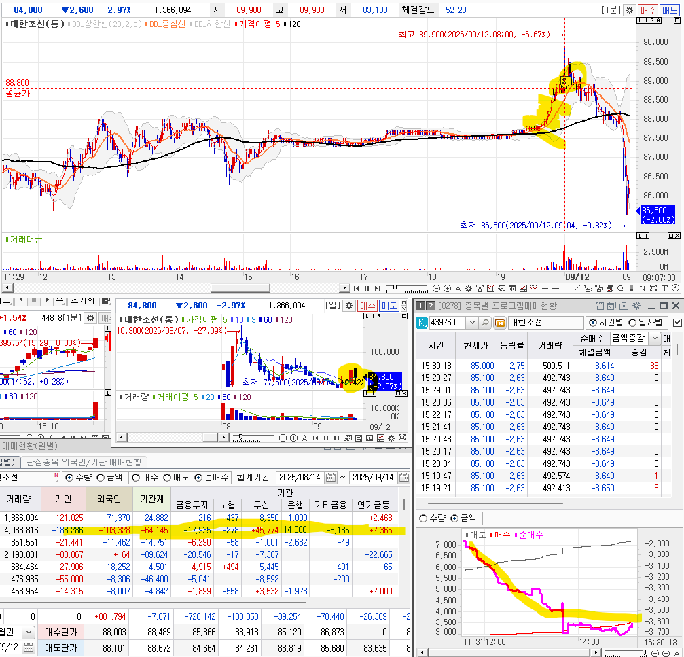Click the orange H folder icon in the program trading window
The width and height of the screenshot is (684, 657).
click(499, 323)
